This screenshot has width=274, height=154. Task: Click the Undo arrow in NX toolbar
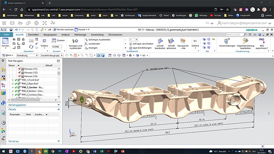coord(16,30)
